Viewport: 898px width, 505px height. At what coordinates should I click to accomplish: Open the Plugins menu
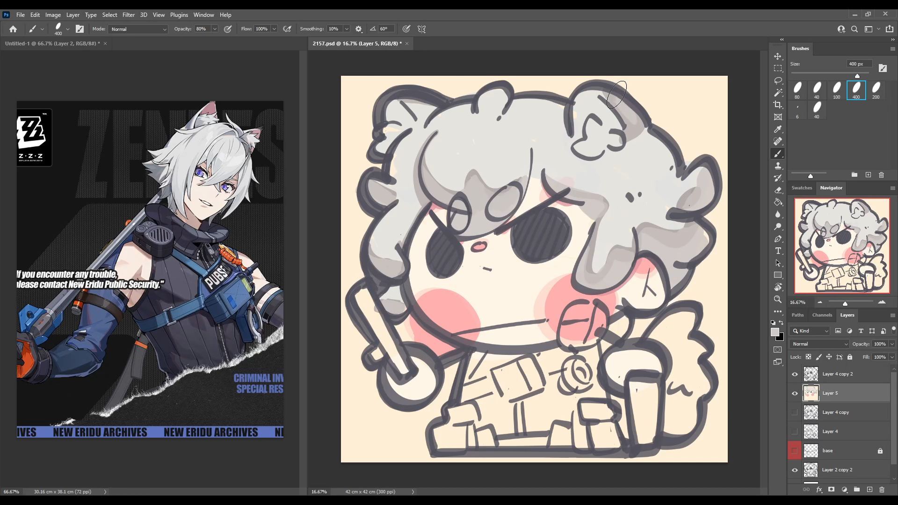click(179, 15)
